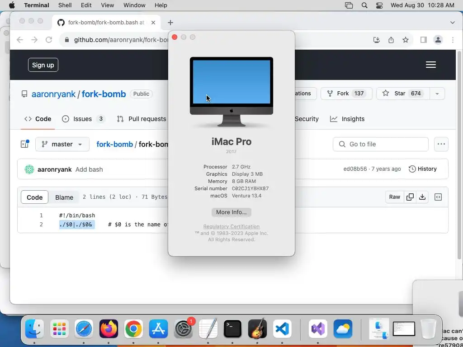This screenshot has height=347, width=463.
Task: Open Chrome's three-dot menu
Action: coord(453,40)
